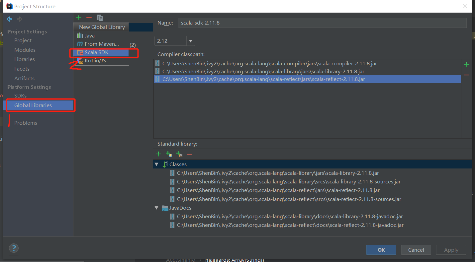475x262 pixels.
Task: Select From Maven... menu option
Action: click(101, 44)
